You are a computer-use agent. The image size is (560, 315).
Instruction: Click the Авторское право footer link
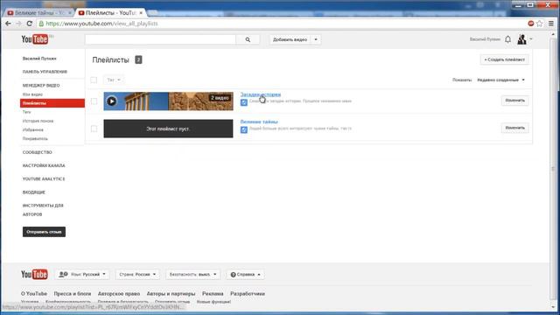point(119,294)
